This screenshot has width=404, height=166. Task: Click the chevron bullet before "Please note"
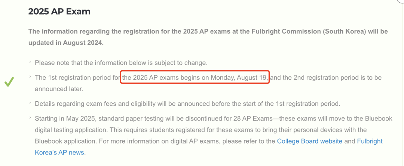pos(30,62)
